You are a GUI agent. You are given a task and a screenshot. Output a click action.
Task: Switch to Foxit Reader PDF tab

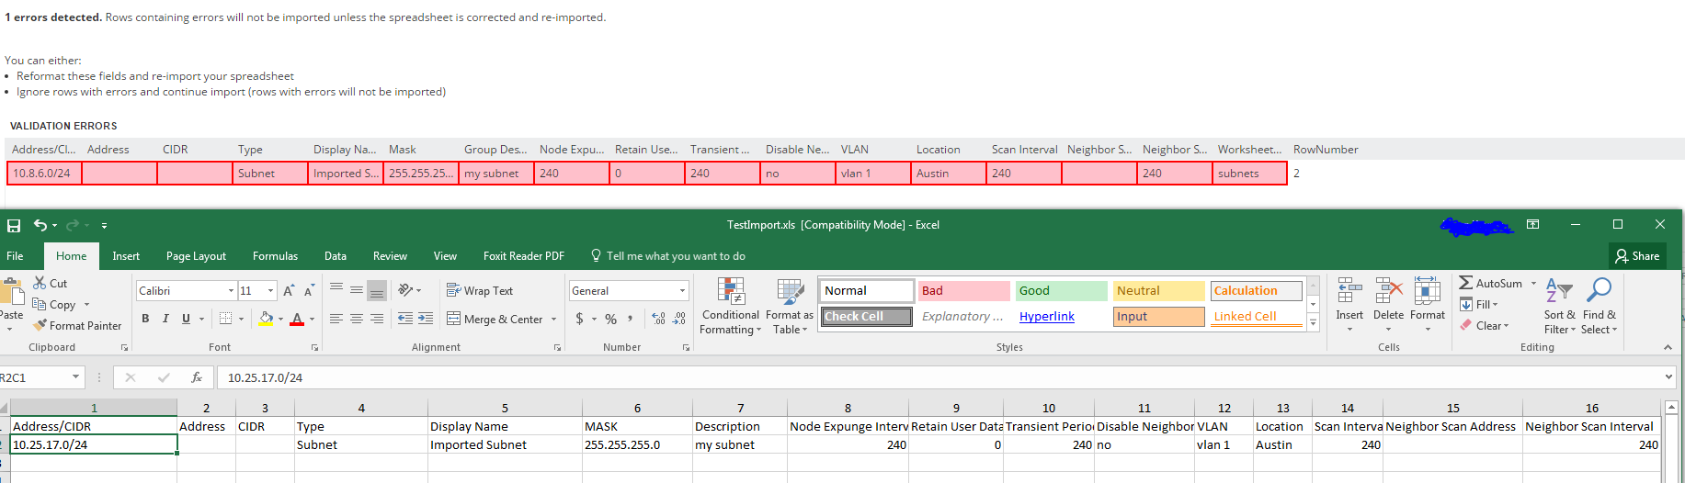click(x=524, y=256)
